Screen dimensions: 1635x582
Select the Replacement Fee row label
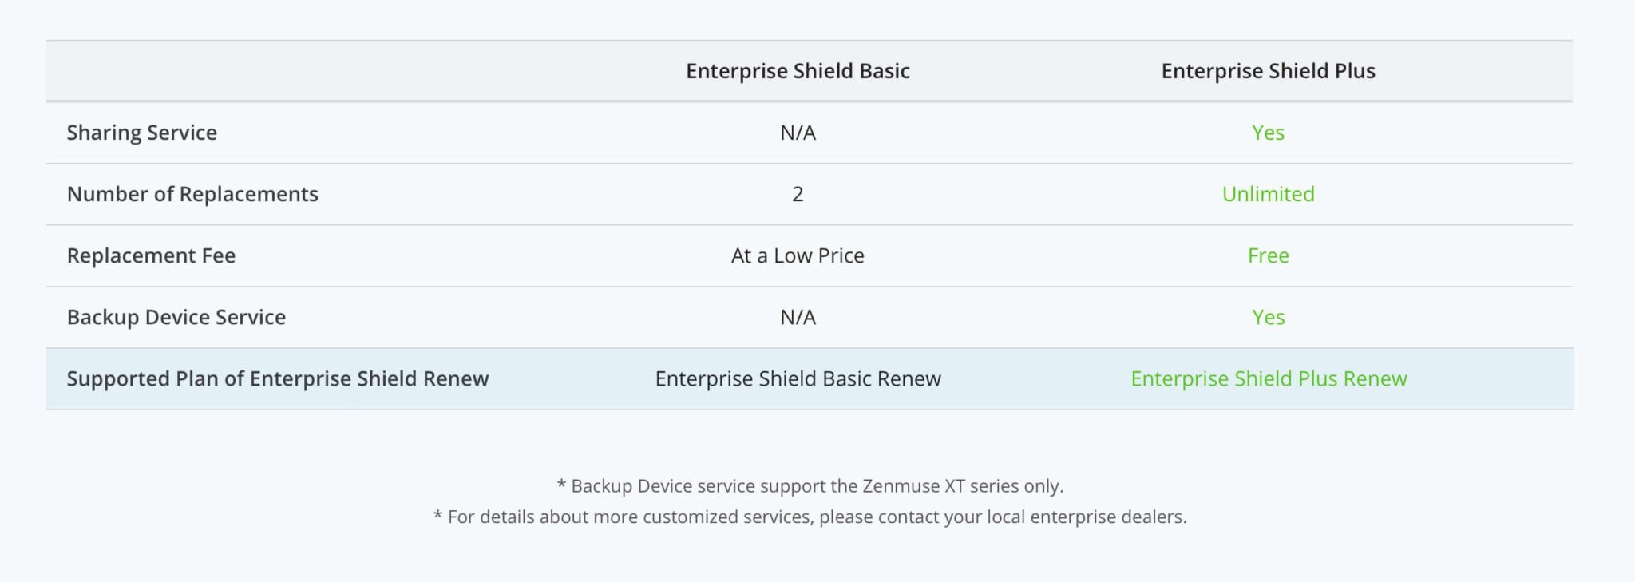(x=151, y=255)
